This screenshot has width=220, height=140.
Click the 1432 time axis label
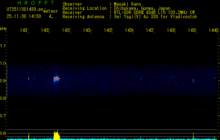click(x=45, y=30)
